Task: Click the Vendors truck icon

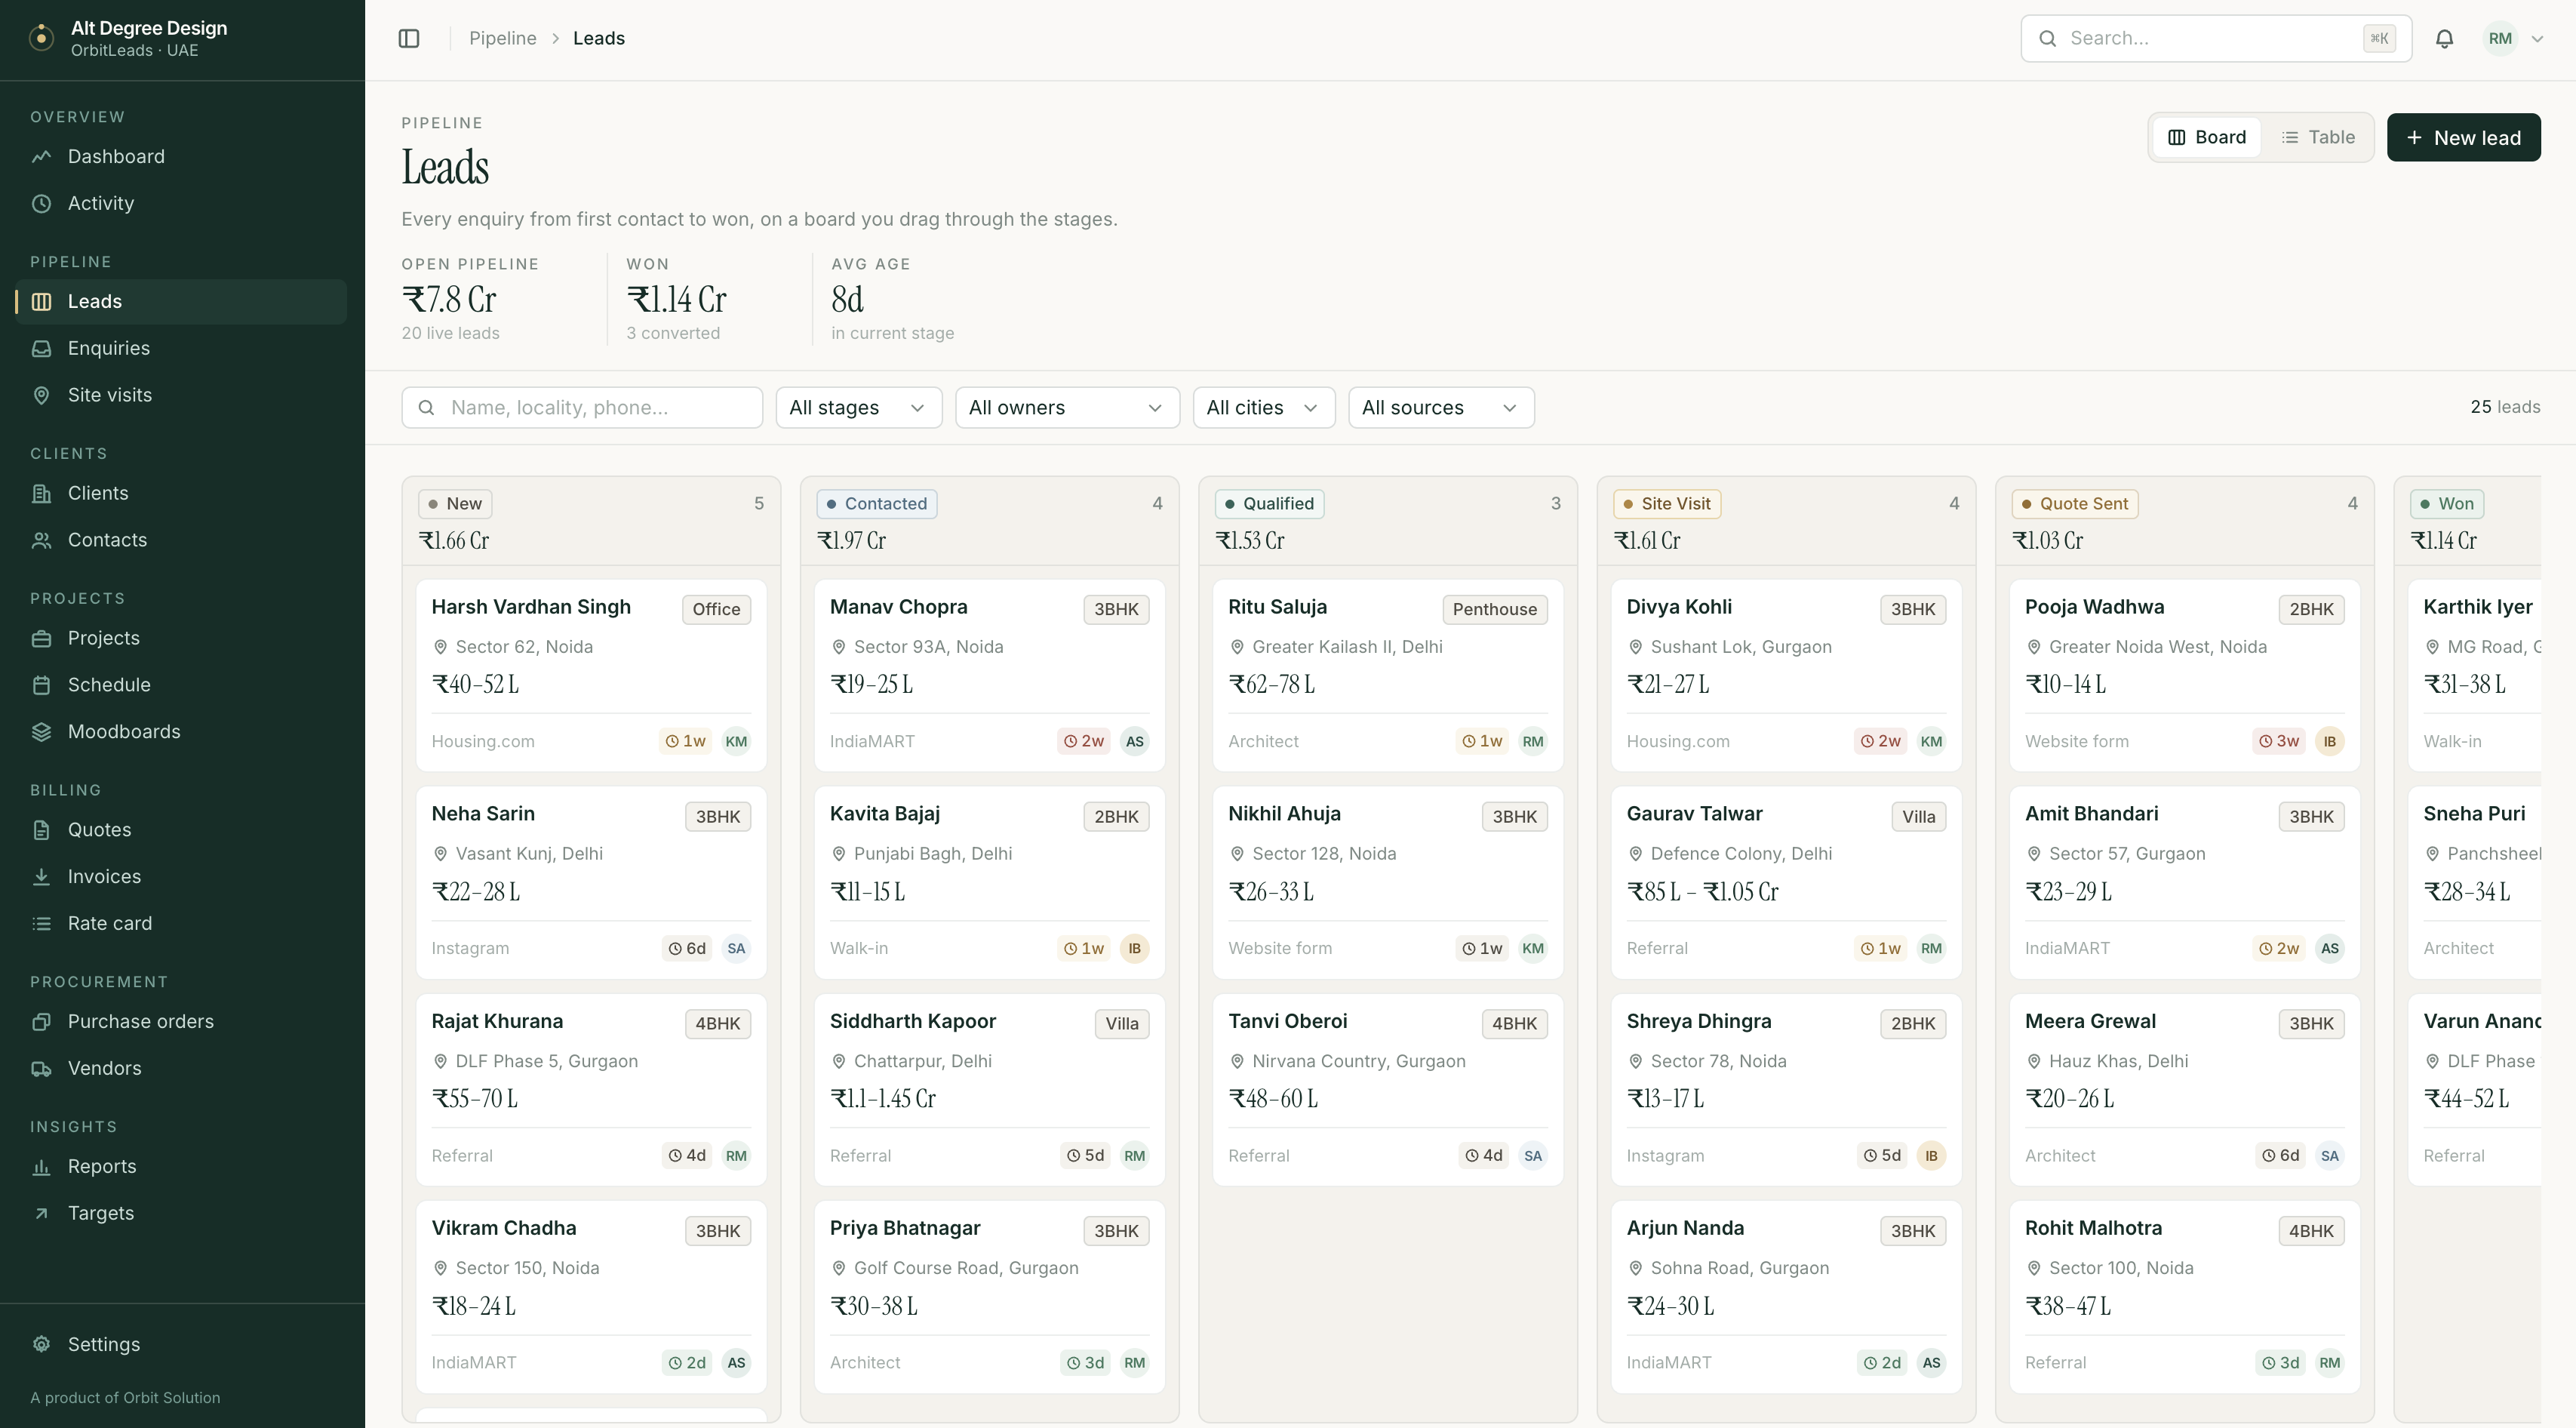Action: (x=41, y=1069)
